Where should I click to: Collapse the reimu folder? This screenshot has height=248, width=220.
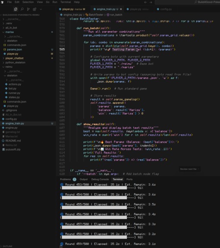click(x=9, y=67)
